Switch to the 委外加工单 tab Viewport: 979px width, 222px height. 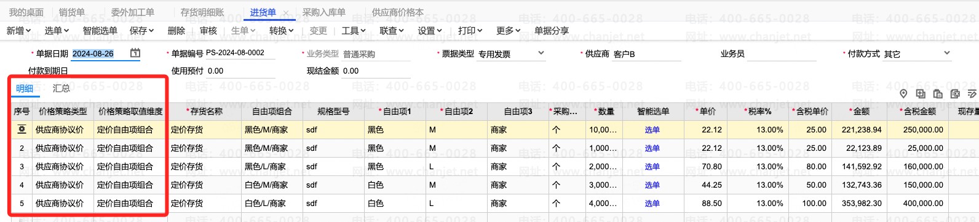coord(133,12)
